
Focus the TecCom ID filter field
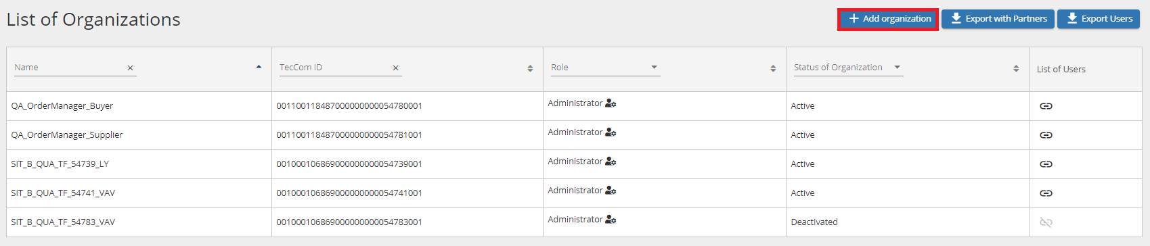(x=334, y=68)
